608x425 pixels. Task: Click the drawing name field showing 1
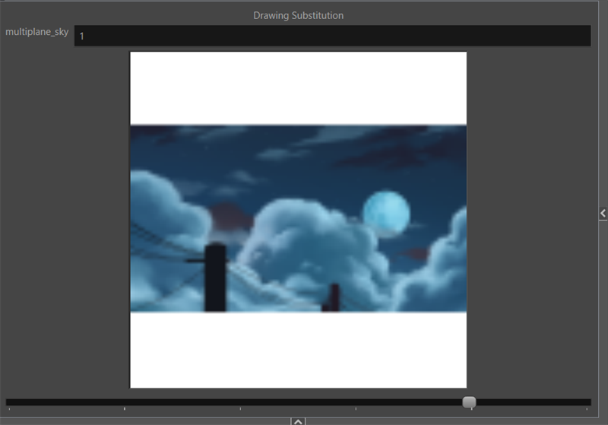(x=332, y=36)
